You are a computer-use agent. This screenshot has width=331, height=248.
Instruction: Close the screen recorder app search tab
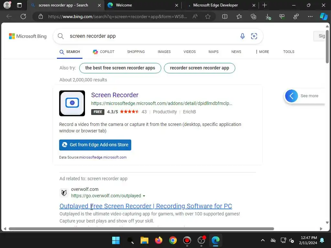click(x=99, y=5)
